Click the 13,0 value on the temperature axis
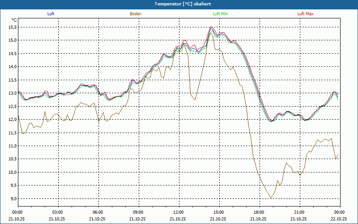 13,93
